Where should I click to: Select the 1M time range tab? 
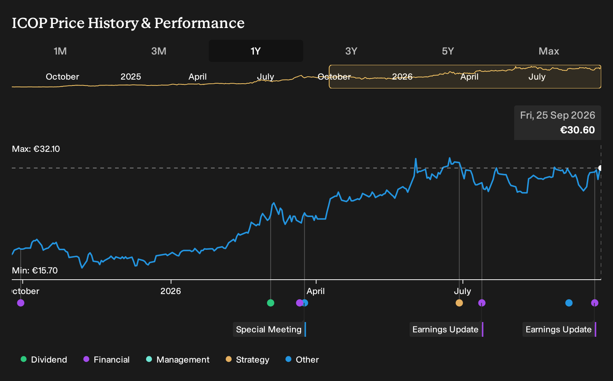point(60,51)
